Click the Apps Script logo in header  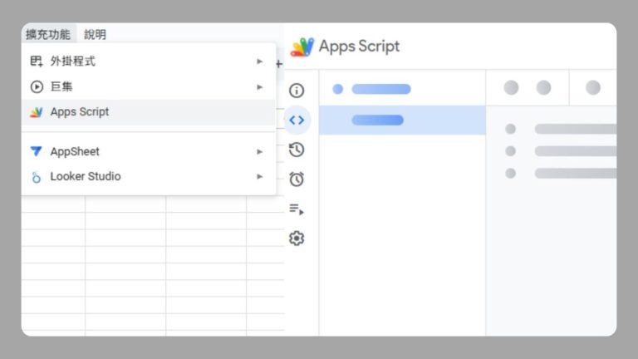(302, 47)
